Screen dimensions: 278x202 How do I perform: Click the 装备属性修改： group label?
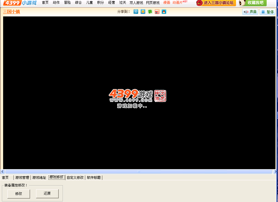pos(16,185)
